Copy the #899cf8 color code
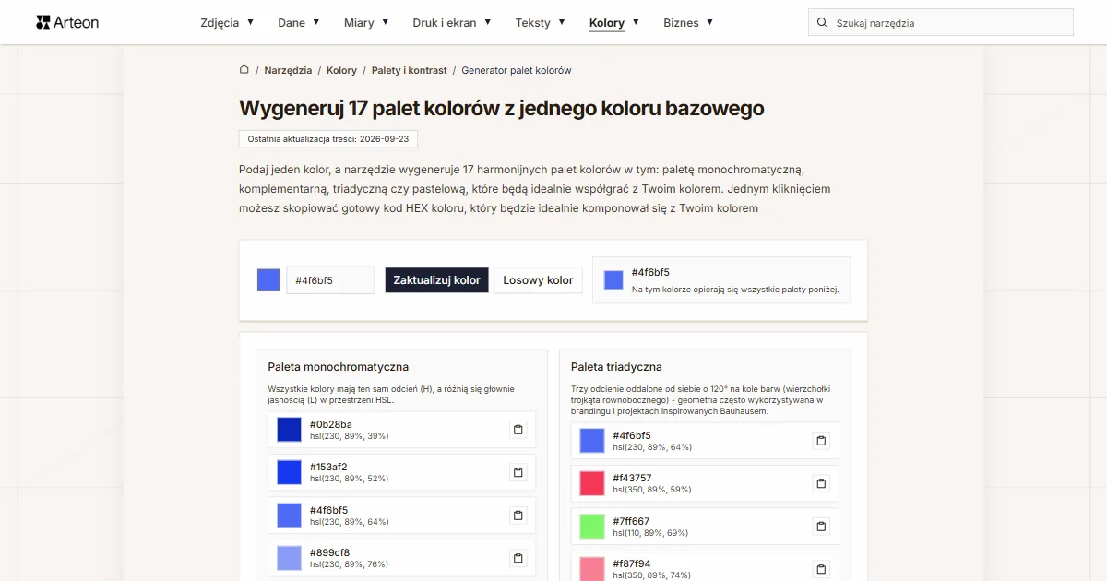 pyautogui.click(x=518, y=558)
